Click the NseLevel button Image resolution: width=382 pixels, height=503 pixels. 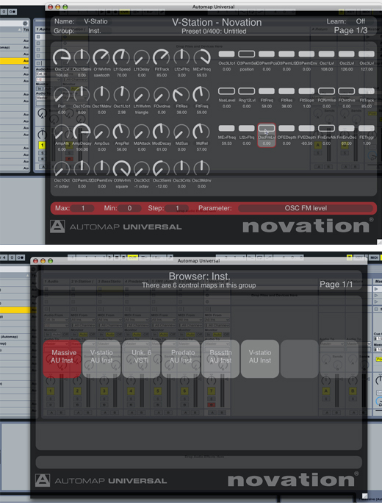pyautogui.click(x=226, y=91)
